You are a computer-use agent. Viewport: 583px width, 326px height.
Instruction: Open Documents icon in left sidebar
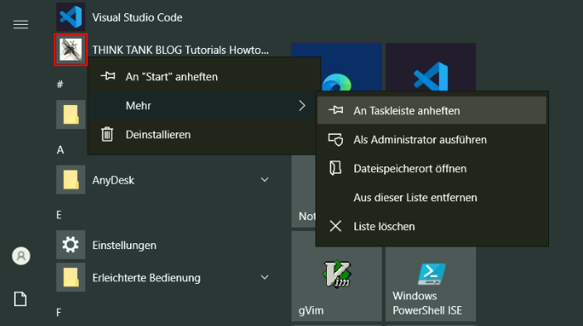[21, 299]
